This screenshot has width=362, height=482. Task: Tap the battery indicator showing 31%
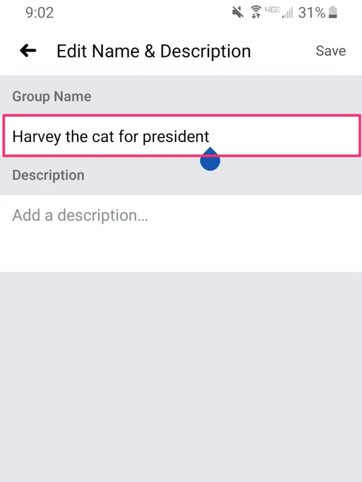[x=311, y=13]
